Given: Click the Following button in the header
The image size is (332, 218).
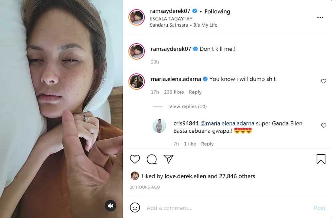Looking at the screenshot, I should click(217, 12).
